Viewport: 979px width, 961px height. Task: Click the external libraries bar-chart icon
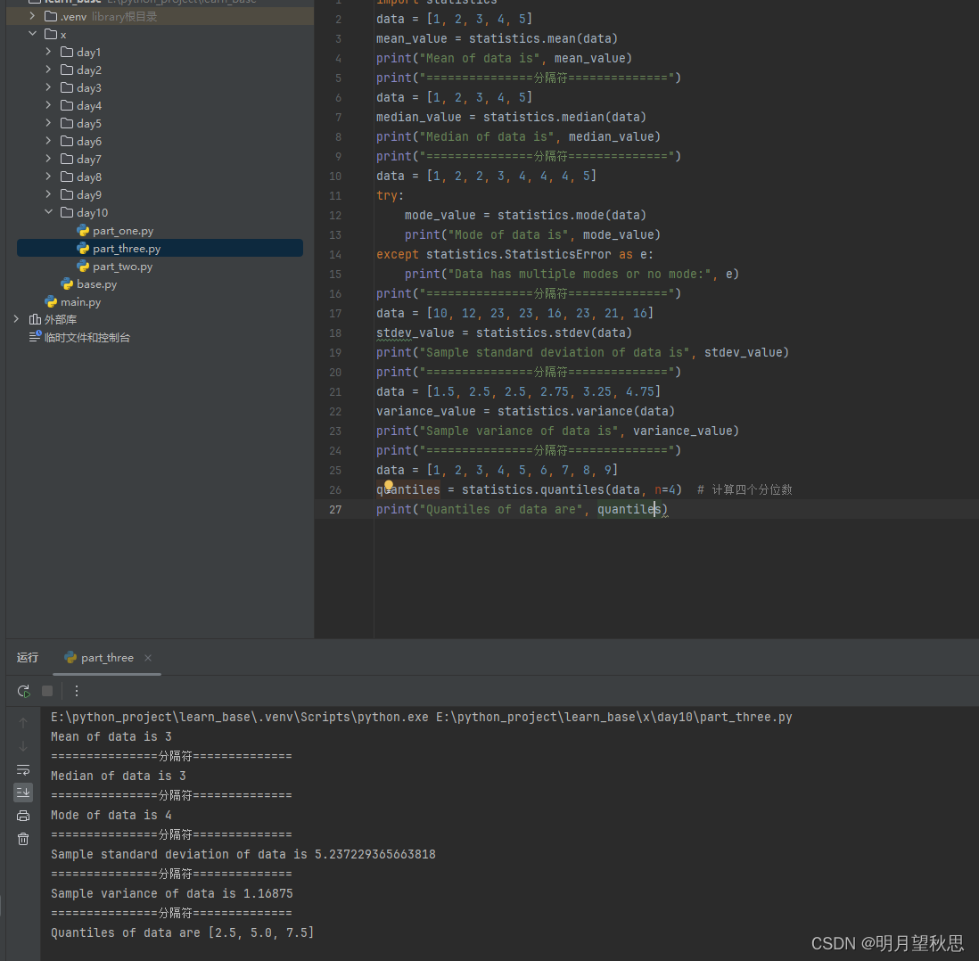(35, 320)
